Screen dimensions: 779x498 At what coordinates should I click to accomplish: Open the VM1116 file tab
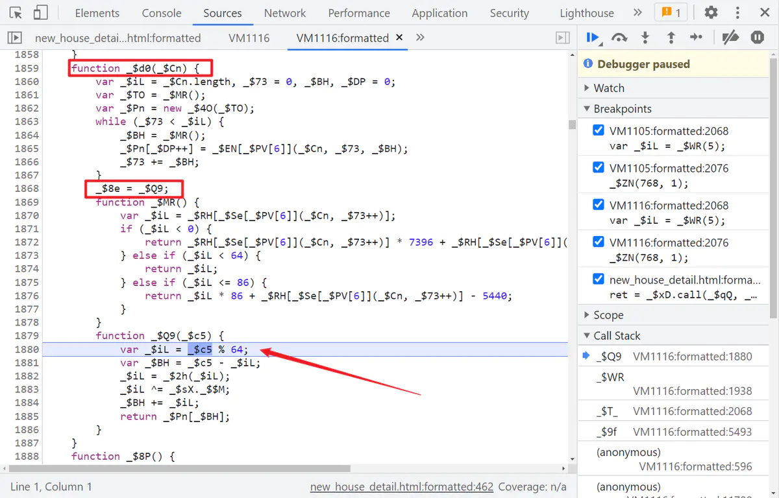tap(249, 38)
